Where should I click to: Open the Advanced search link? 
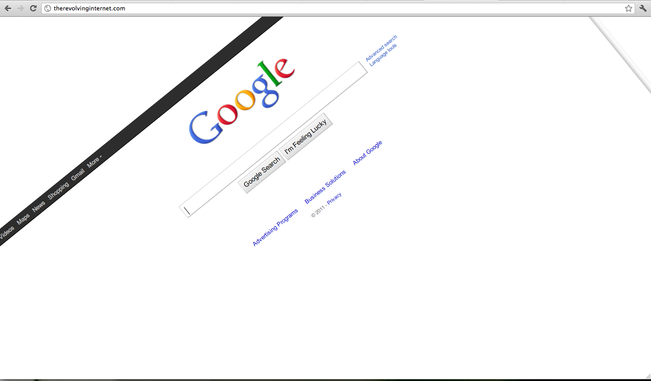(381, 48)
